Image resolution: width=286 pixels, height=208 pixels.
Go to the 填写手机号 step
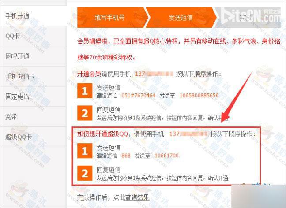112,18
